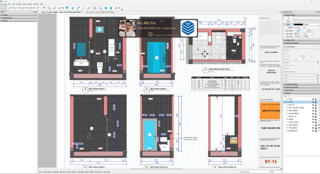Go to next page icon

[x=111, y=8]
